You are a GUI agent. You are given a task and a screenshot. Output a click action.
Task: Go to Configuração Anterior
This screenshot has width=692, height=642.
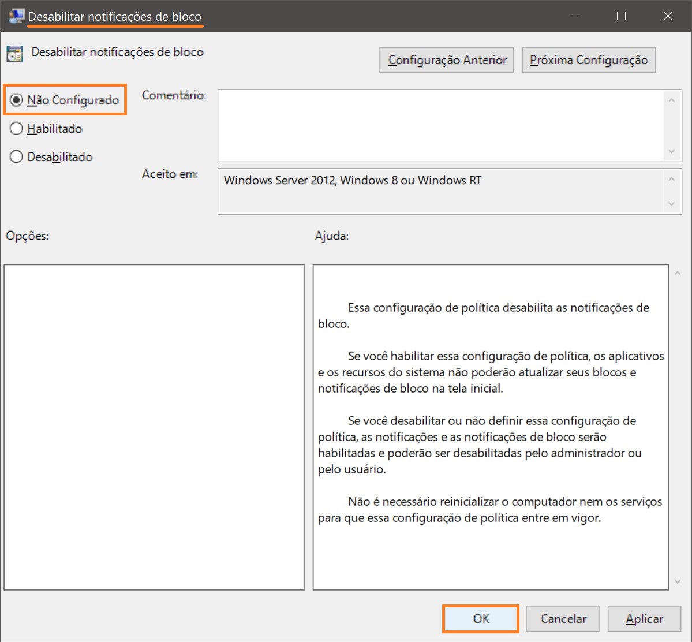446,60
